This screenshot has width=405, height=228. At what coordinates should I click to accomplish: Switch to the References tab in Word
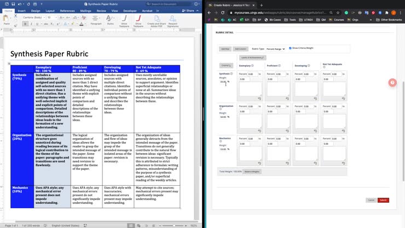(67, 11)
